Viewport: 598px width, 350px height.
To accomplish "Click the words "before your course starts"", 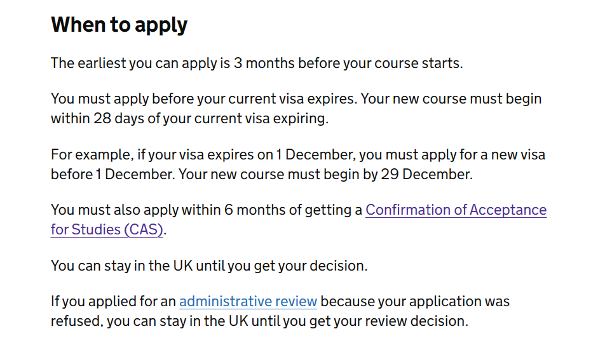I will pyautogui.click(x=380, y=64).
